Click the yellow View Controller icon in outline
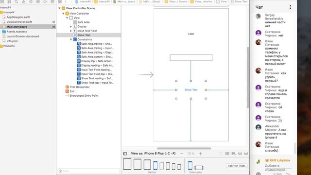The image size is (311, 175). pyautogui.click(x=67, y=14)
